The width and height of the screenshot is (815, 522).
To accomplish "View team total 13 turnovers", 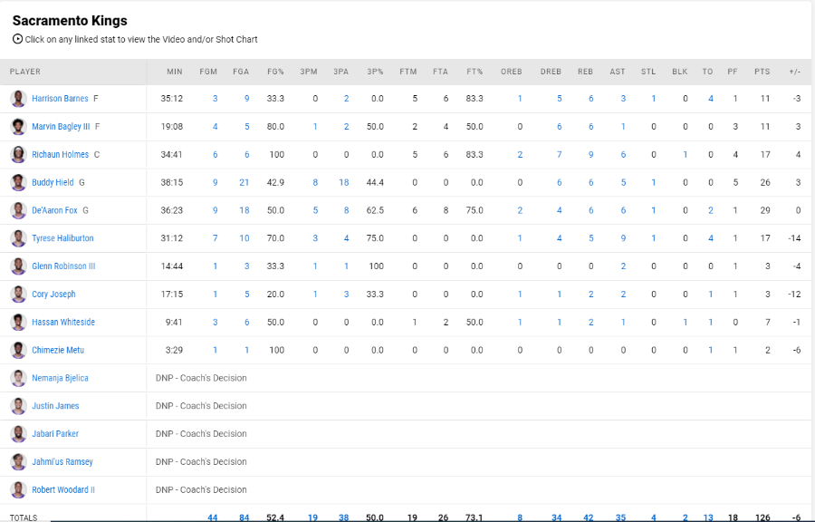I will pos(708,517).
